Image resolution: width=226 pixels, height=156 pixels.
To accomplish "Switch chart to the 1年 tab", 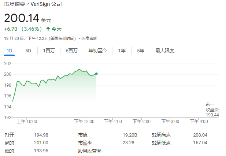I will (122, 51).
